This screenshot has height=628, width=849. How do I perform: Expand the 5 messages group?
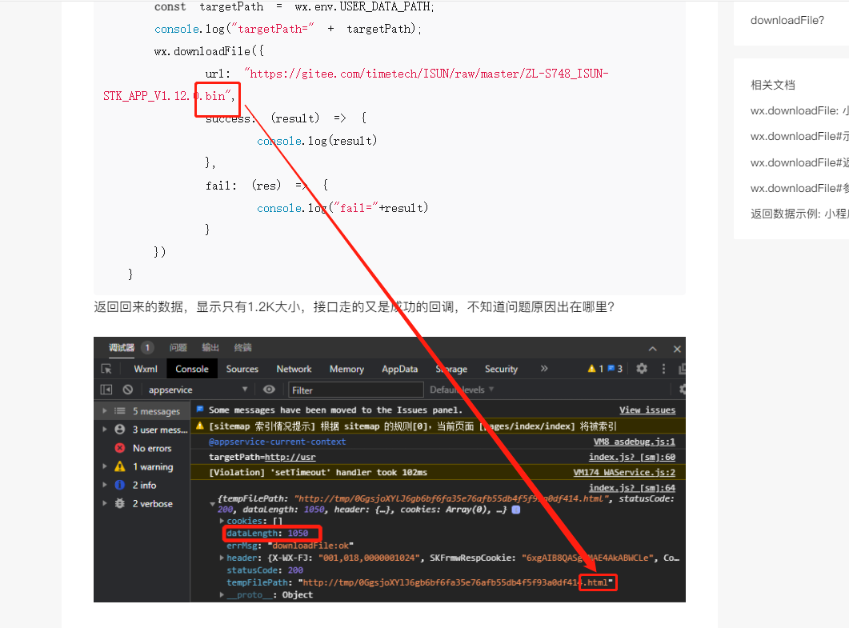coord(105,411)
